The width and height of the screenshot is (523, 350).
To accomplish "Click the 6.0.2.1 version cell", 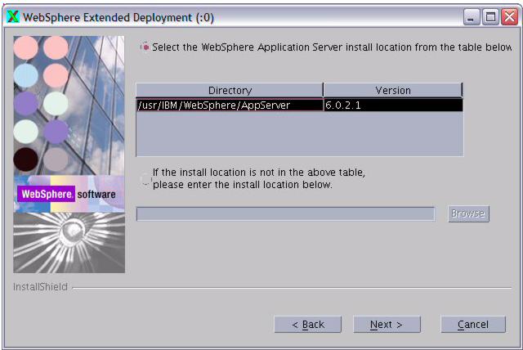I will point(393,105).
